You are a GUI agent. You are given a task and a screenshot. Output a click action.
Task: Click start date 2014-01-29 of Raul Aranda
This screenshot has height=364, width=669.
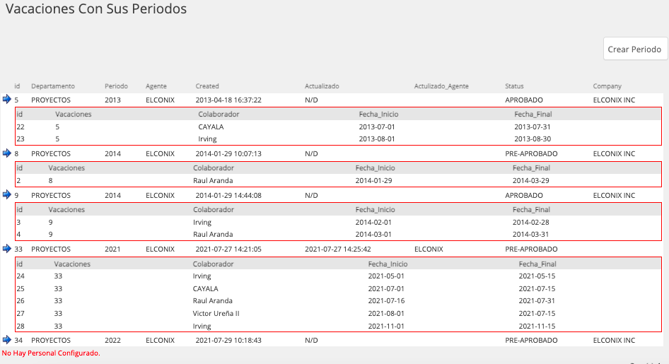point(374,180)
